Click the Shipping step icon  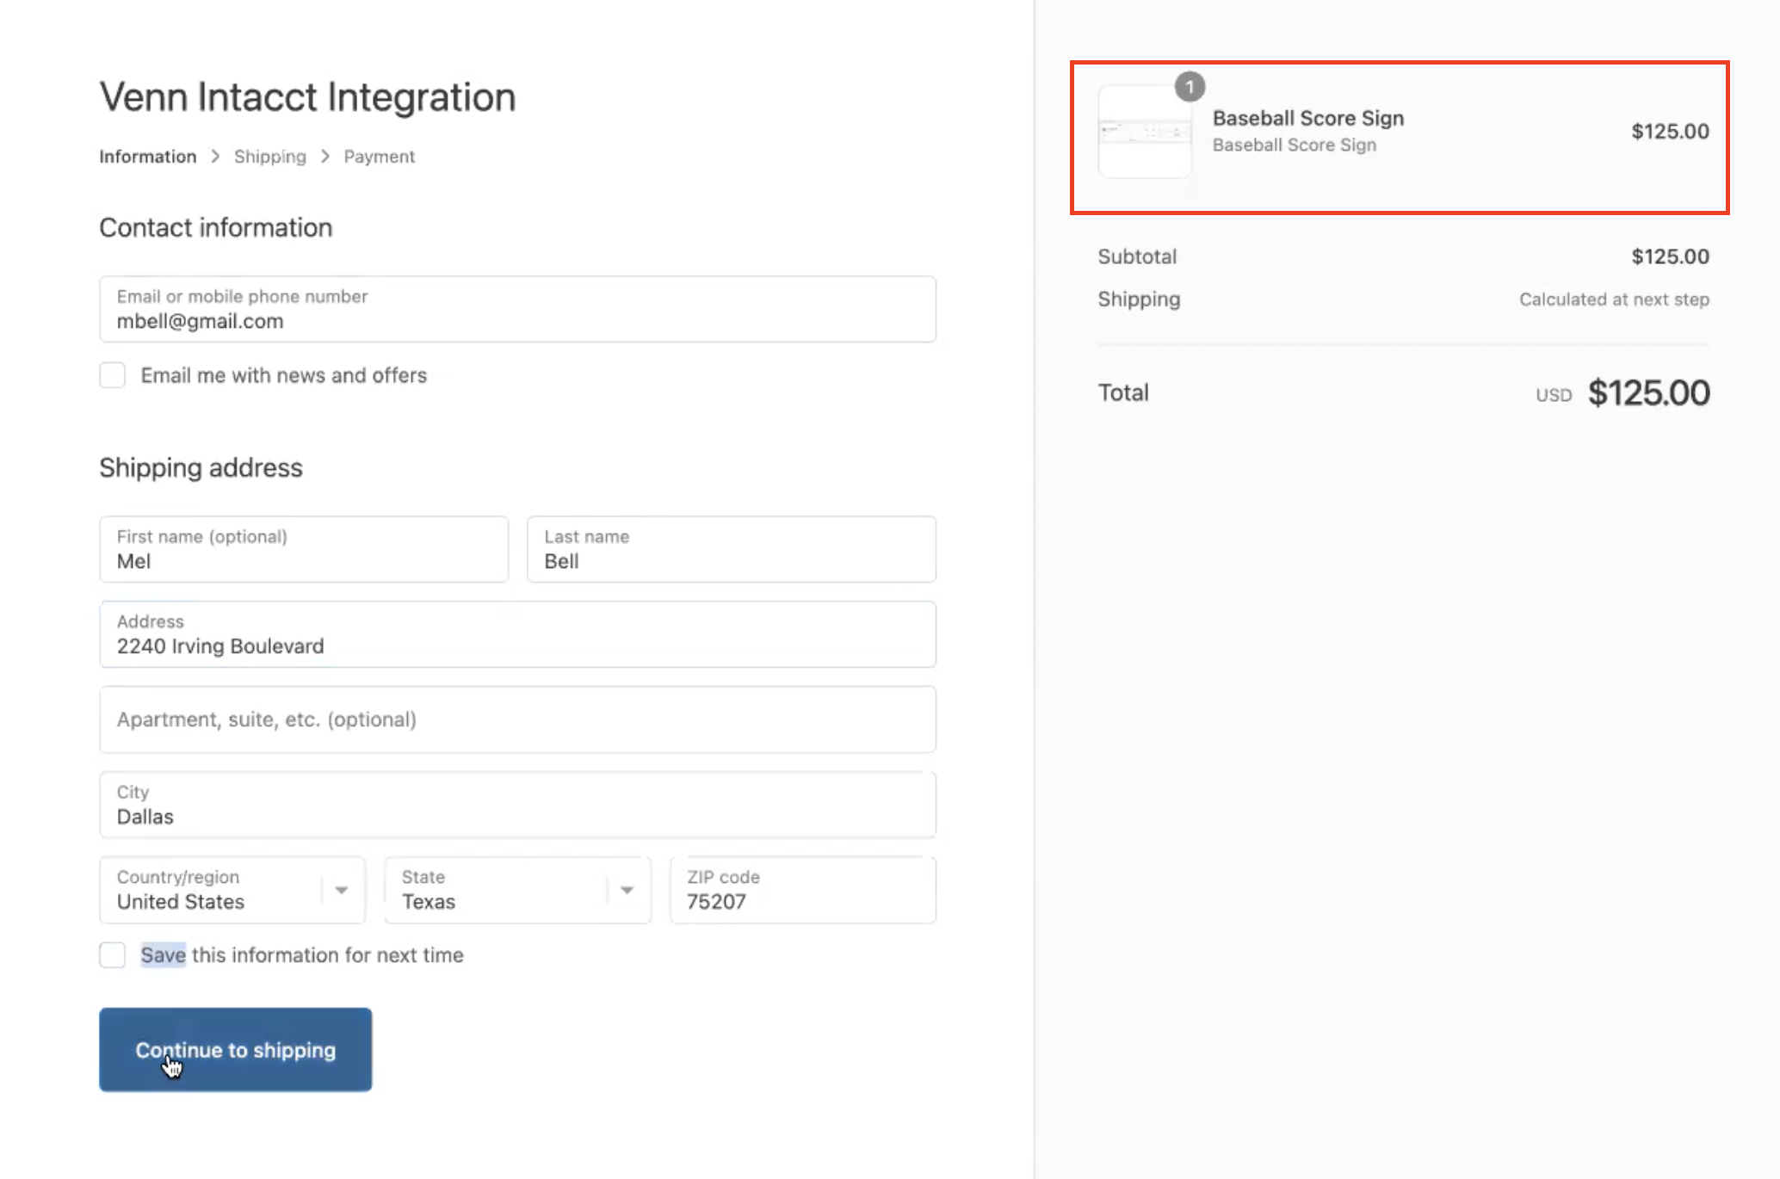pos(269,155)
